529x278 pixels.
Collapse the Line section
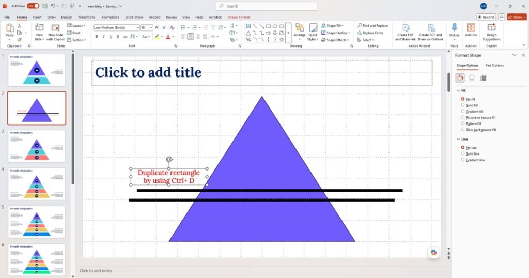458,139
